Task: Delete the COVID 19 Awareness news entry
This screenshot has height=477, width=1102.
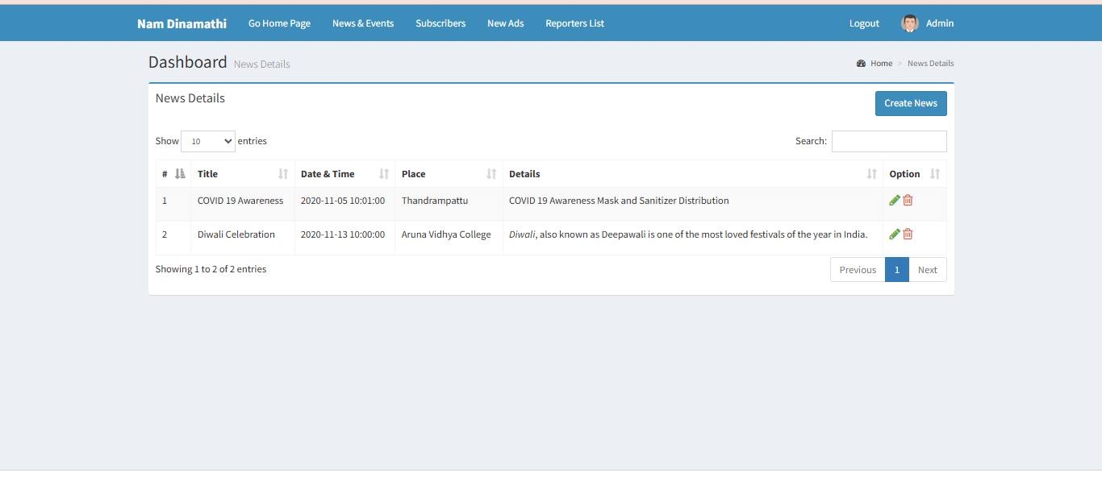Action: (x=908, y=201)
